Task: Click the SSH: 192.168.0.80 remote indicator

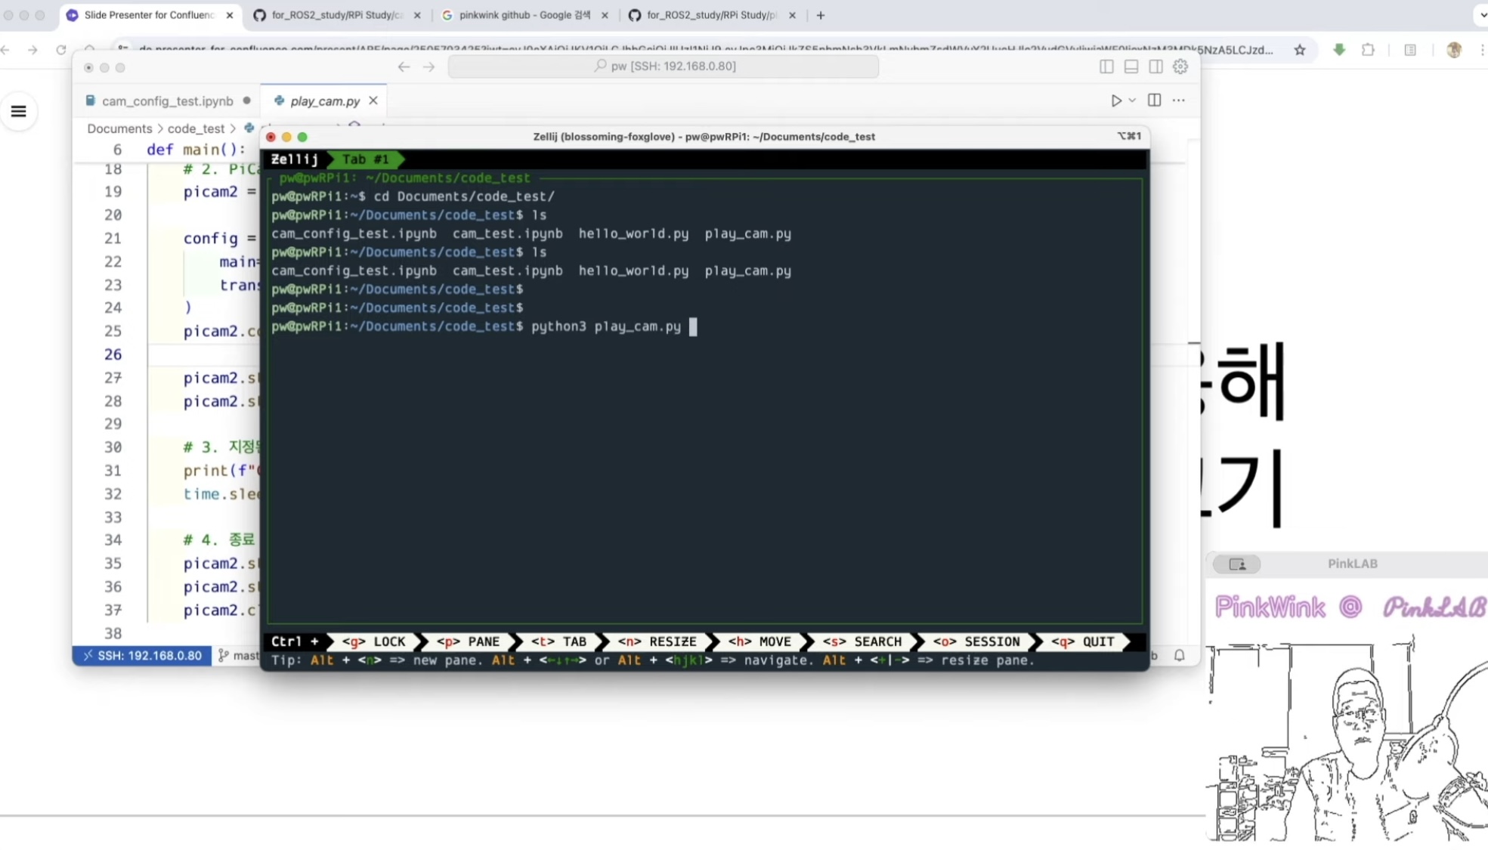Action: (x=142, y=655)
